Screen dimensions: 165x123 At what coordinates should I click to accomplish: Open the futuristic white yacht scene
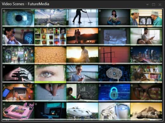[82, 111]
